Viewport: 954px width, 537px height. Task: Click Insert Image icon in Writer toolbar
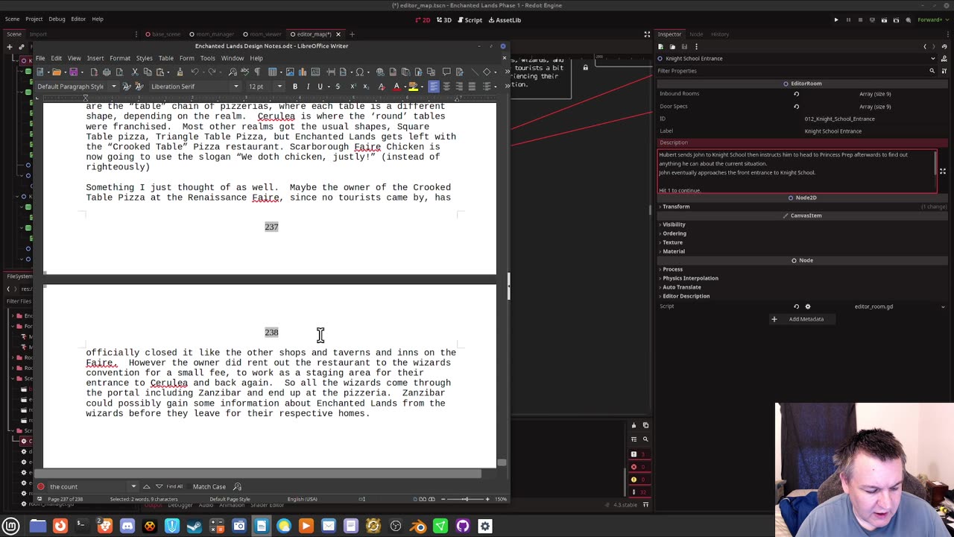290,72
